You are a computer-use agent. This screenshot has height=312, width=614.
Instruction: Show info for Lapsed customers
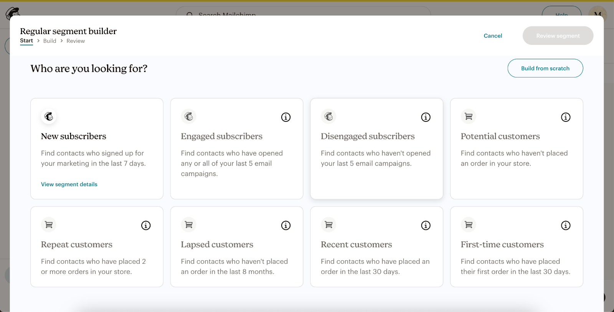286,225
